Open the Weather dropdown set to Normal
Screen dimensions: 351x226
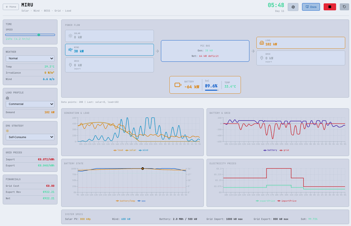pos(30,58)
